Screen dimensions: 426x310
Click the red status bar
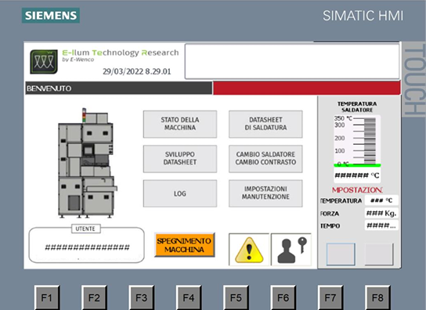point(307,88)
